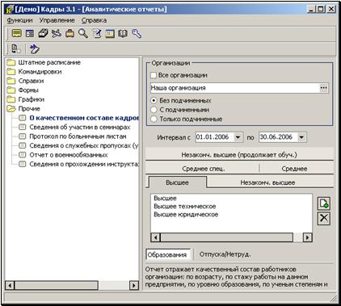The image size is (341, 306).
Task: Open the Управление menu
Action: (x=57, y=20)
